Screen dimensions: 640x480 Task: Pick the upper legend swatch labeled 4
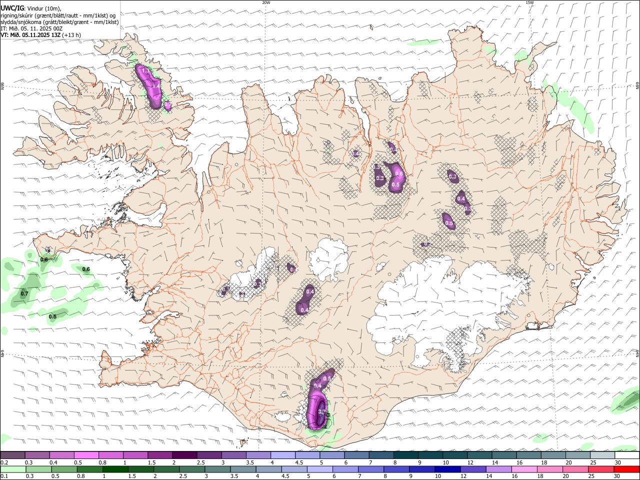(283, 455)
